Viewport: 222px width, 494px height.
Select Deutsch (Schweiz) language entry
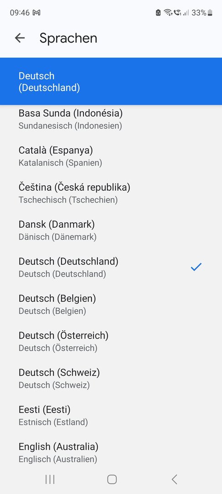coord(111,378)
